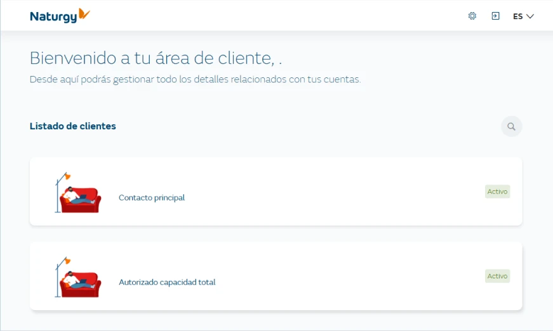The width and height of the screenshot is (553, 331).
Task: Open the Autorizado capacidad total client card
Action: pyautogui.click(x=317, y=276)
